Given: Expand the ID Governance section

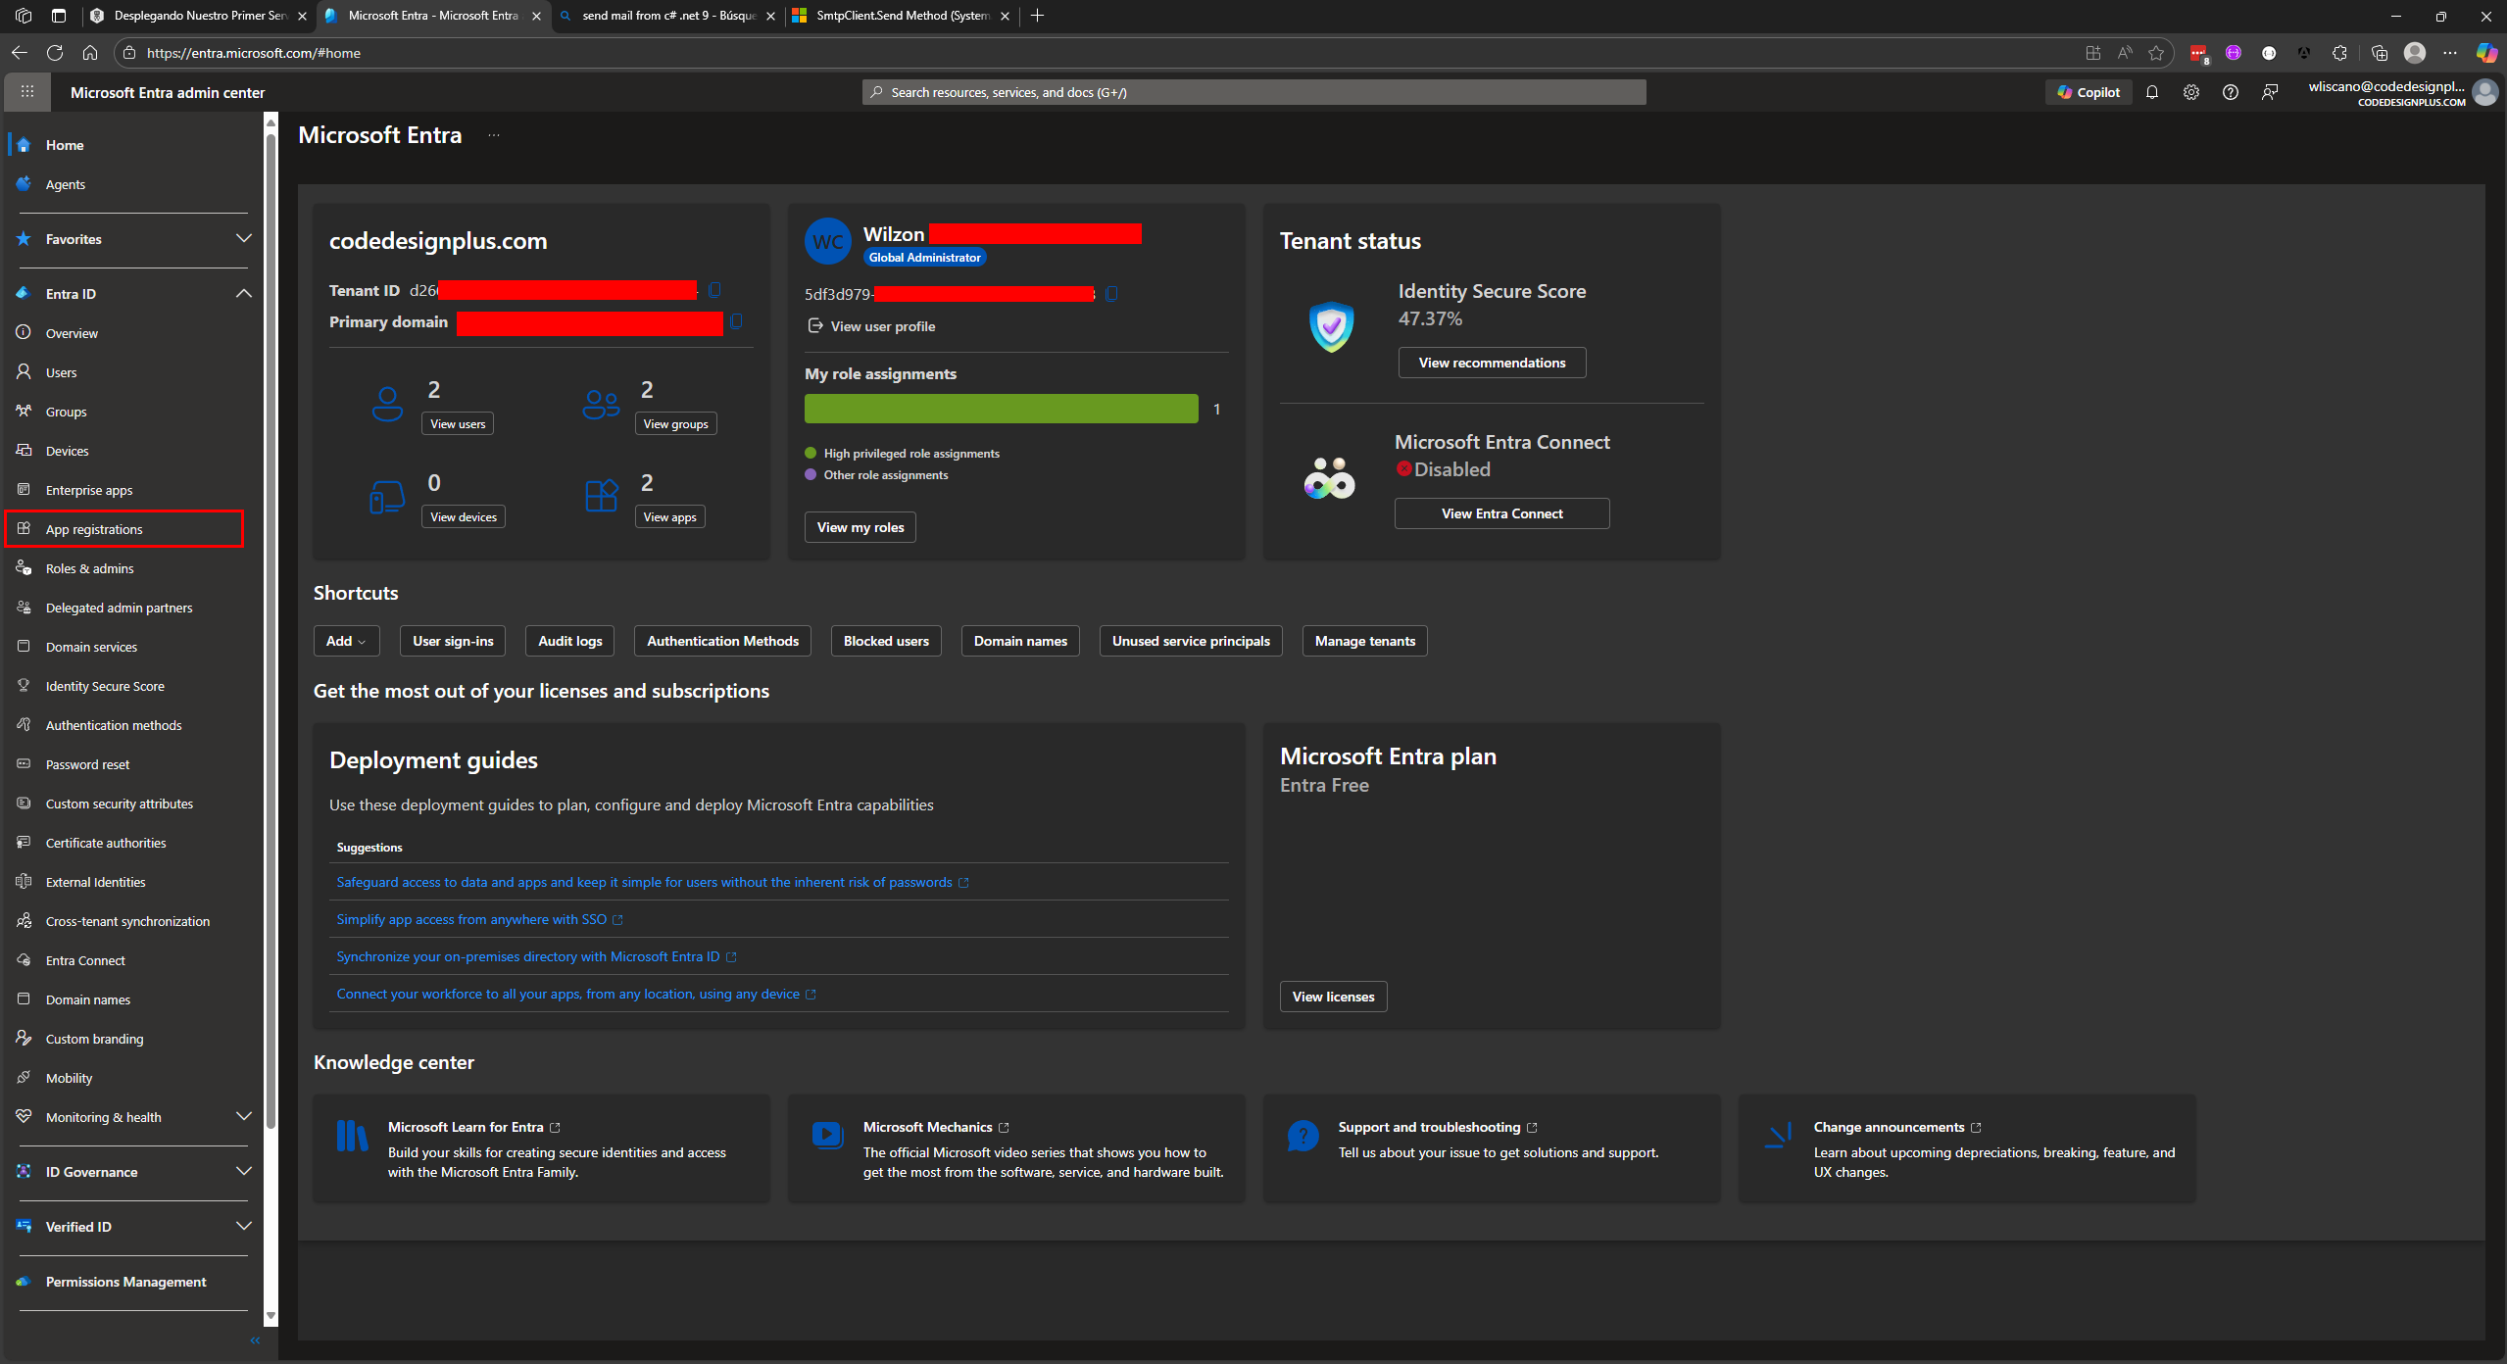Looking at the screenshot, I should pyautogui.click(x=244, y=1172).
